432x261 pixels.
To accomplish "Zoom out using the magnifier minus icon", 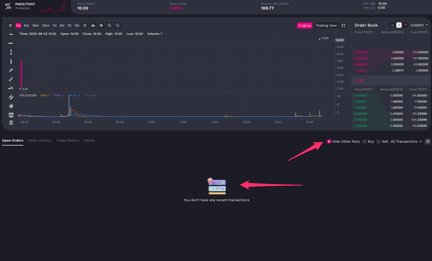I will point(118,25).
